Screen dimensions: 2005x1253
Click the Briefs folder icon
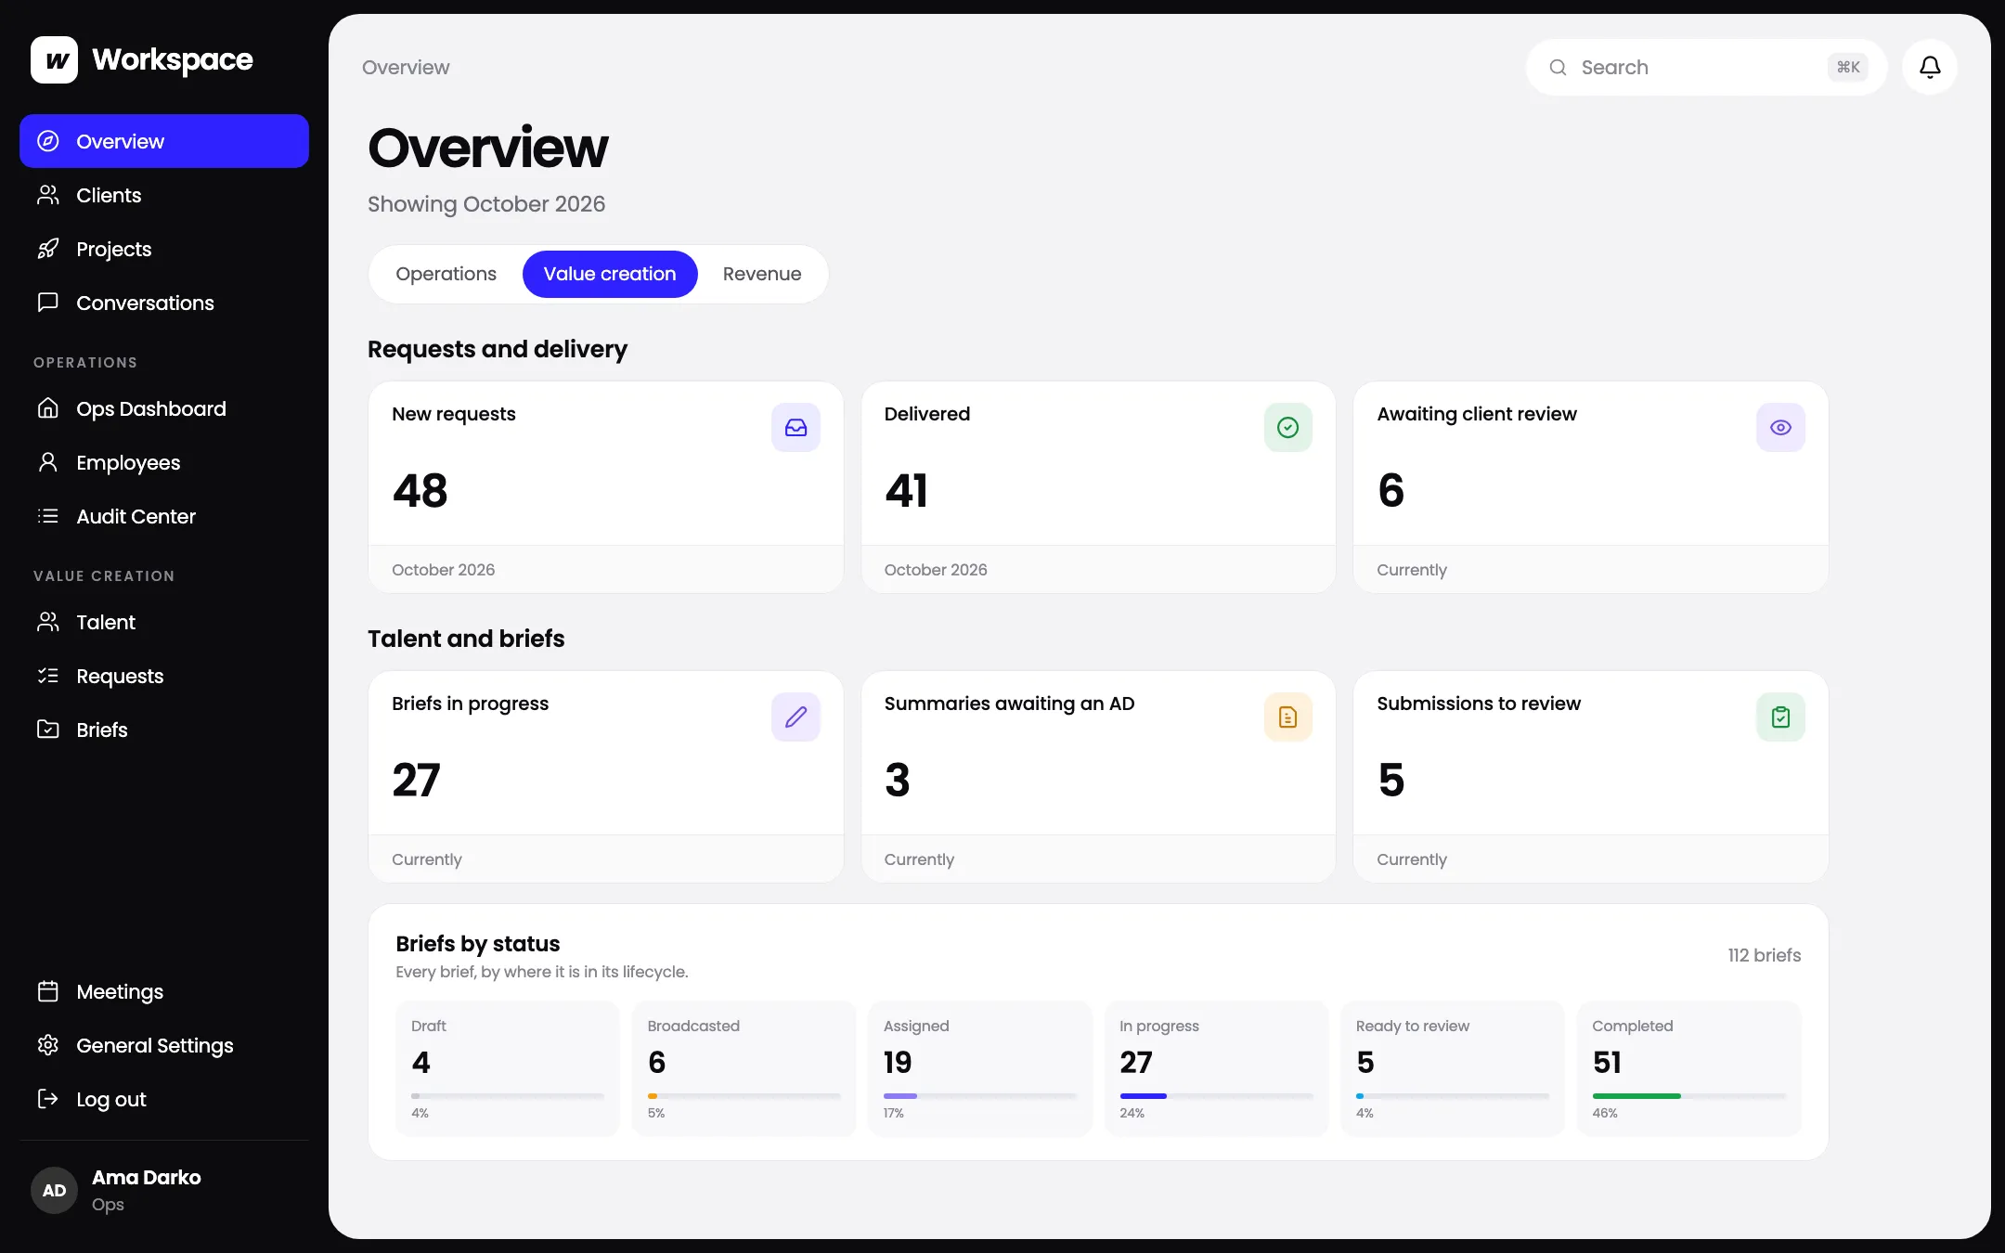pyautogui.click(x=48, y=730)
